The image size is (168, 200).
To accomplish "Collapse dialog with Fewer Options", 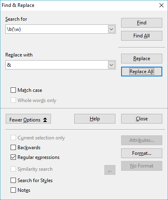I will pyautogui.click(x=28, y=119).
